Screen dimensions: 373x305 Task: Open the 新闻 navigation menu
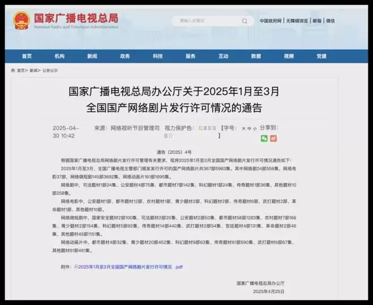92,57
